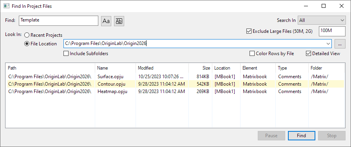The width and height of the screenshot is (351, 147).
Task: Sort by the Folder column header
Action: tap(326, 68)
